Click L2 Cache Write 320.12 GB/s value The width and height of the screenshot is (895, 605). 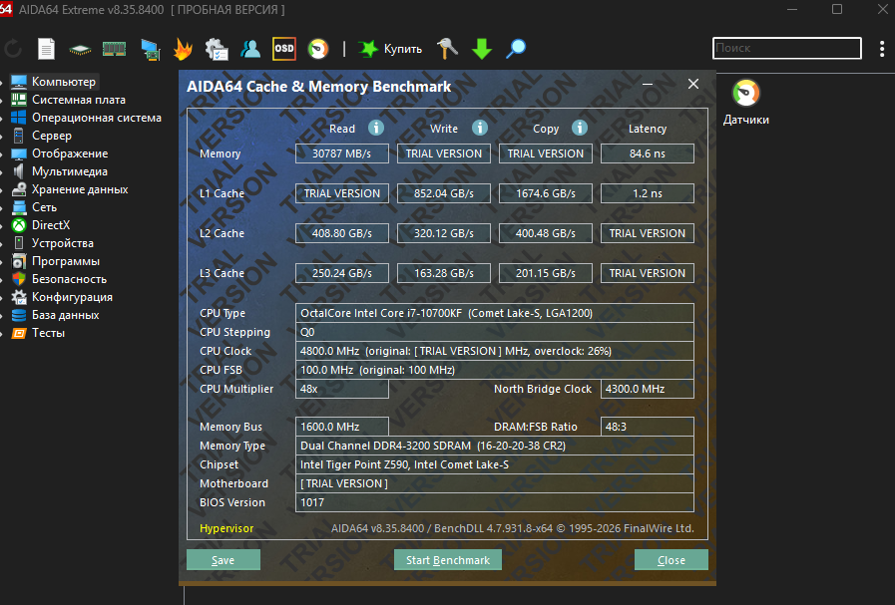(x=443, y=233)
